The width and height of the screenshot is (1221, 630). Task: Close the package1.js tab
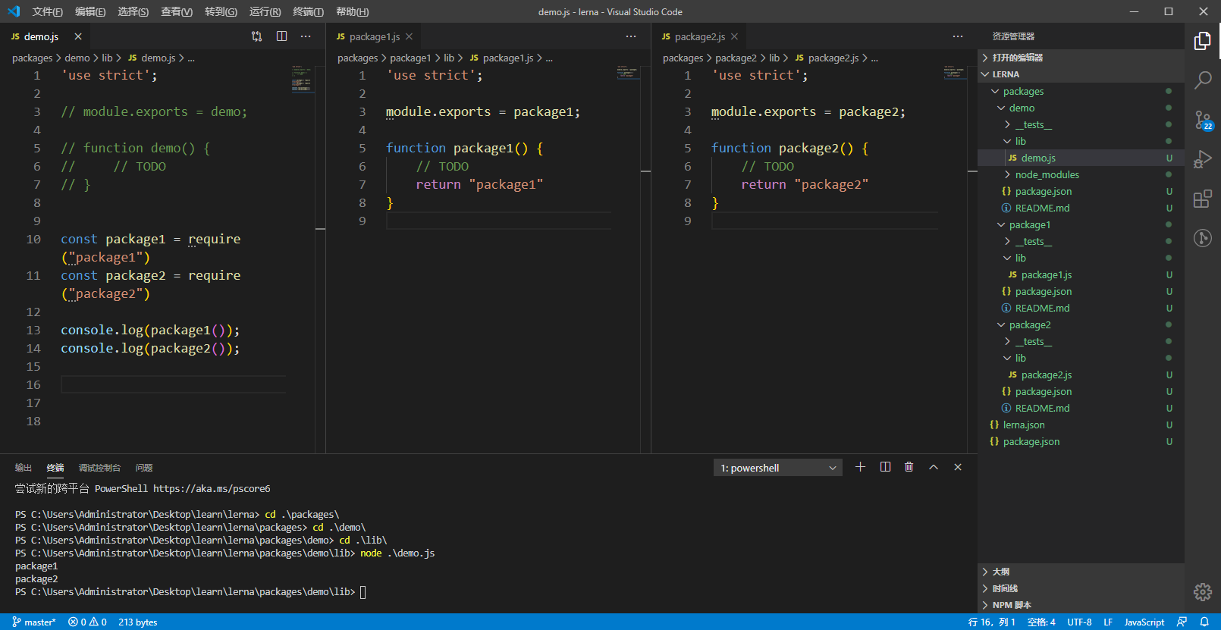[x=410, y=36]
